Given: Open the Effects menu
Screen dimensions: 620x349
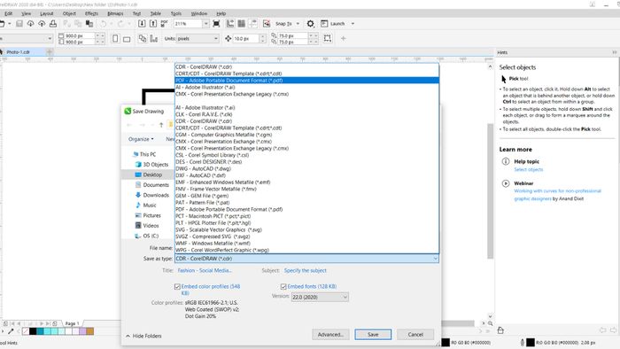Looking at the screenshot, I should [91, 13].
